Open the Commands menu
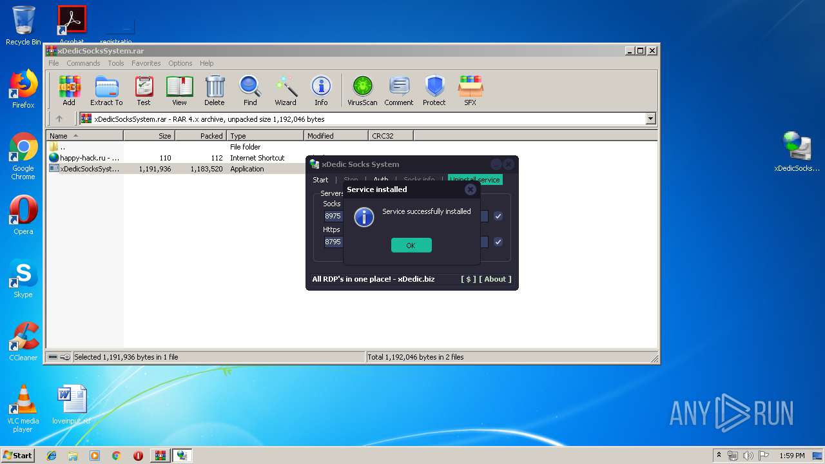The image size is (825, 464). point(83,63)
